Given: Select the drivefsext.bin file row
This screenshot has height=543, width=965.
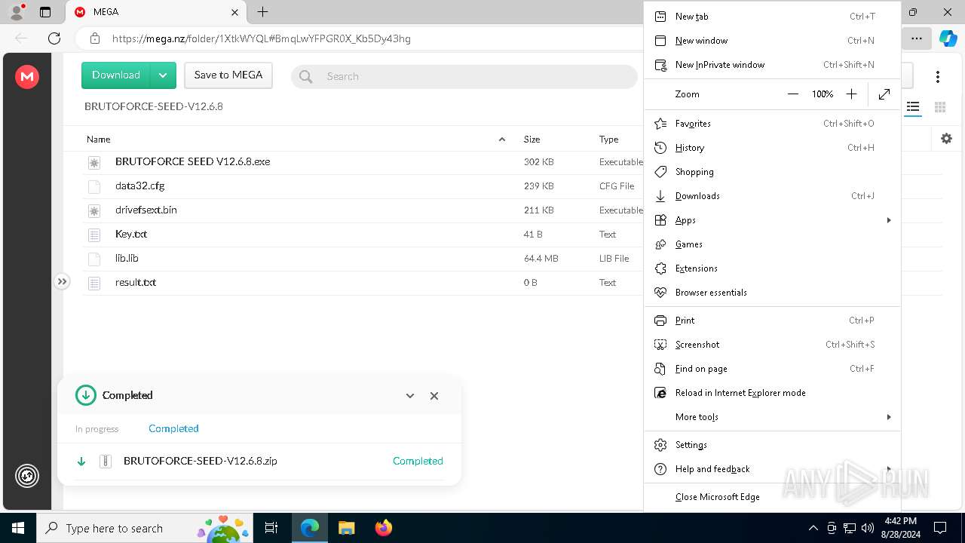Looking at the screenshot, I should (363, 210).
